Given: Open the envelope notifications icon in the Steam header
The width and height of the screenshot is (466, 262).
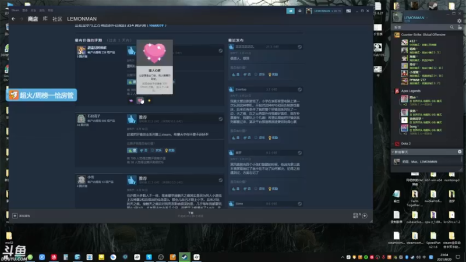Looking at the screenshot, I should (x=299, y=11).
